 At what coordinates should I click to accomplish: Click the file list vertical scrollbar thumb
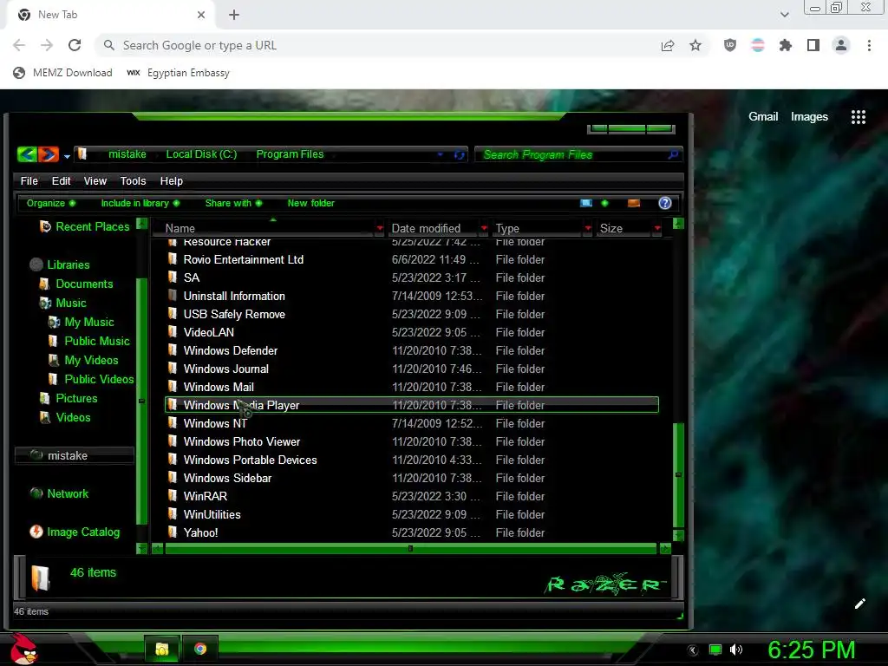(x=678, y=475)
